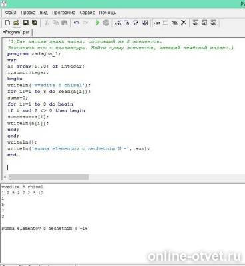Screen dimensions: 245x266
Task: Click the Save All icon
Action: pyautogui.click(x=35, y=23)
